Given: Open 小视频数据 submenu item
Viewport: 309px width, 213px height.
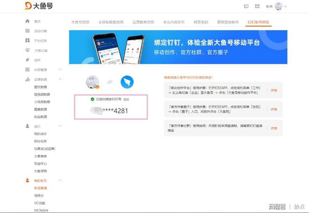Looking at the screenshot, I should [x=42, y=102].
